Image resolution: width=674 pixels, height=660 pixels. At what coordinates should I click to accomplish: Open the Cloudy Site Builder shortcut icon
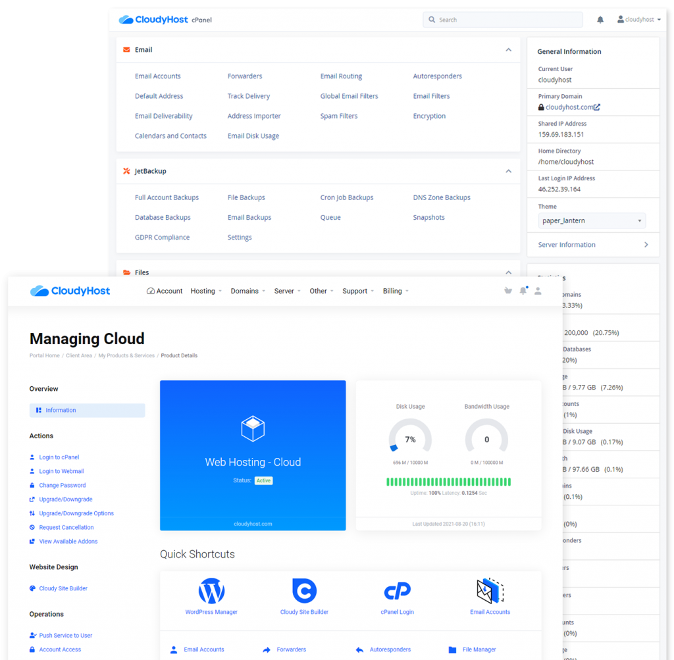[x=304, y=591]
